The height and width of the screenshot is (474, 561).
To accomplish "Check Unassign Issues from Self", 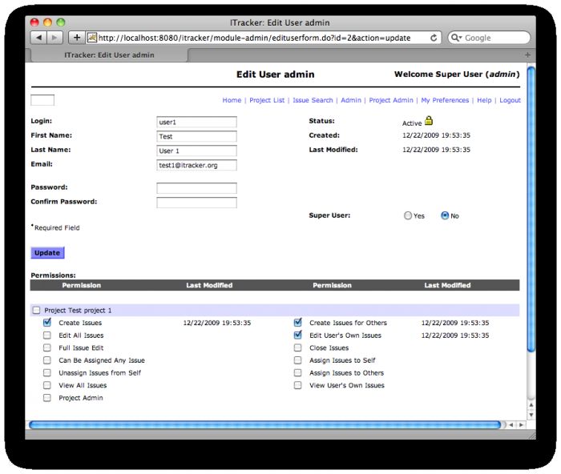I will pos(47,373).
